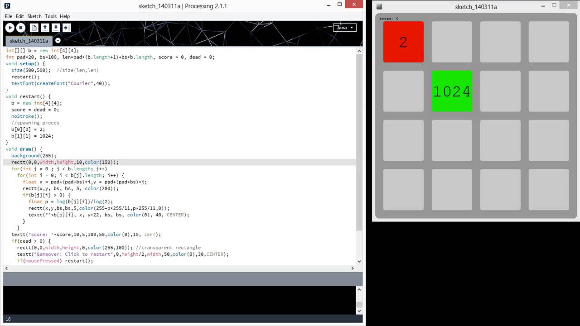Image resolution: width=580 pixels, height=326 pixels.
Task: Click the 'b[1][1] = 1024;' code line
Action: [32, 136]
